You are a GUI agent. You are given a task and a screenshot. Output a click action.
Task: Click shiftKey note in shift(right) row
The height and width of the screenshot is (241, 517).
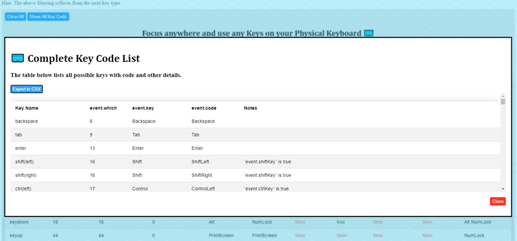[x=268, y=175]
